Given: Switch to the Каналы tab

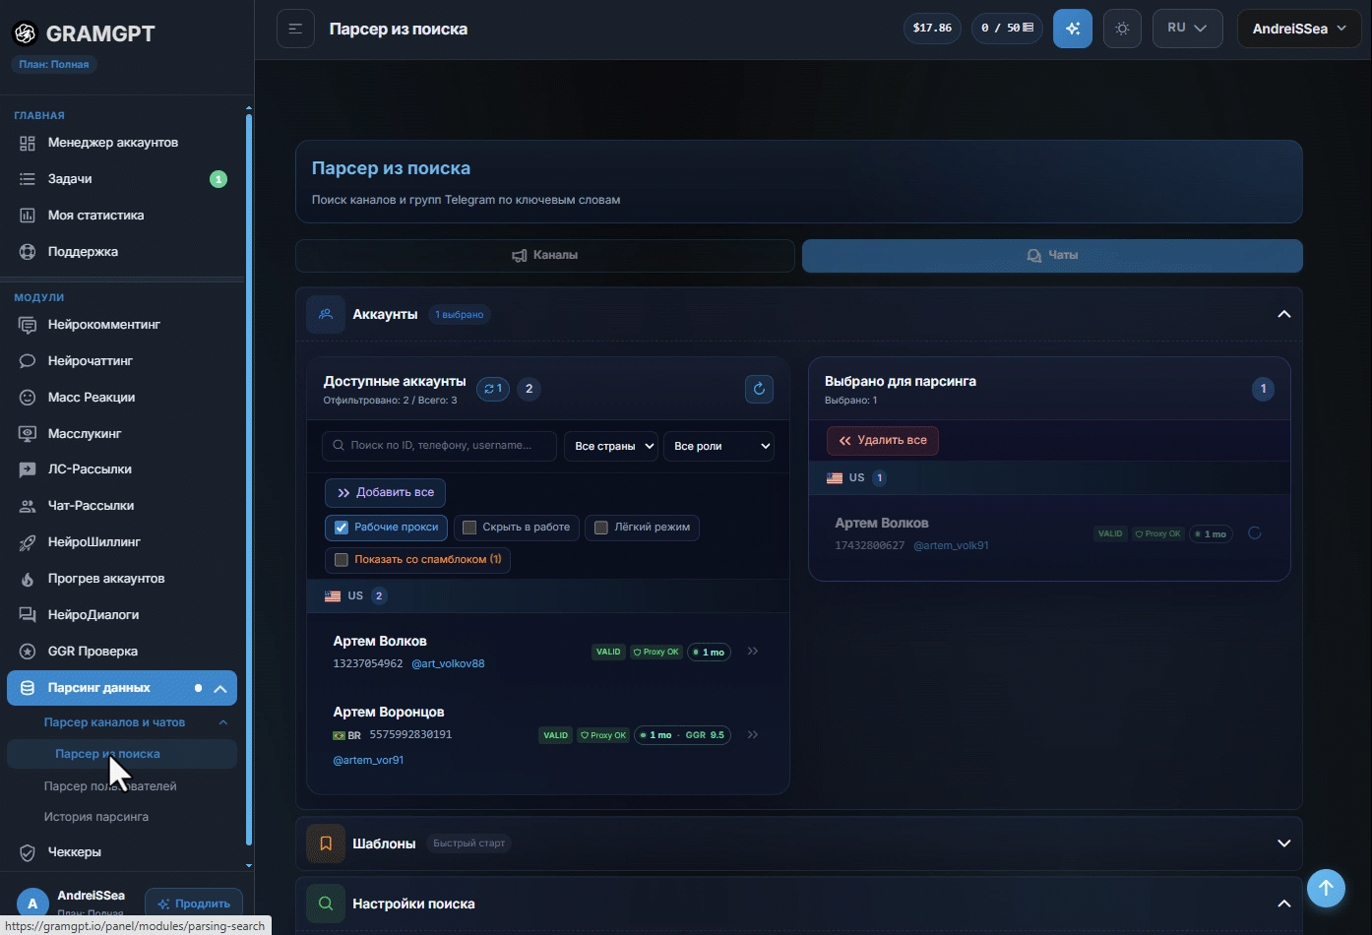Looking at the screenshot, I should (x=545, y=255).
